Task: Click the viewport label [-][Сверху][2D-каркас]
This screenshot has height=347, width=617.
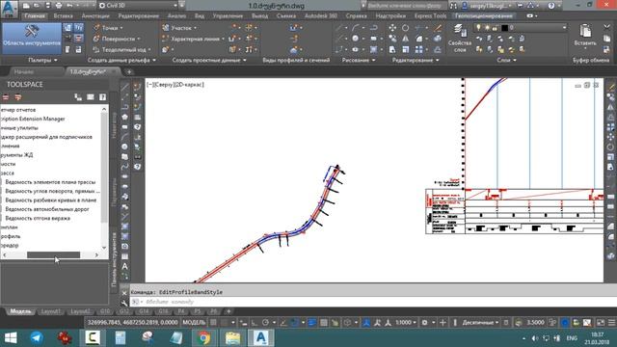Action: (175, 85)
